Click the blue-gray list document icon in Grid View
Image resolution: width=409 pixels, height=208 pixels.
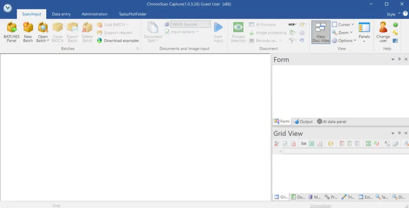point(357,143)
